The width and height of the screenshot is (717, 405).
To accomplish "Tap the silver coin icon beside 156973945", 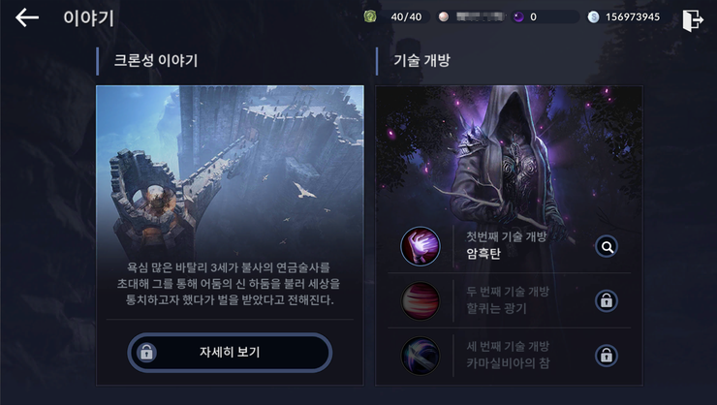I will click(x=593, y=16).
